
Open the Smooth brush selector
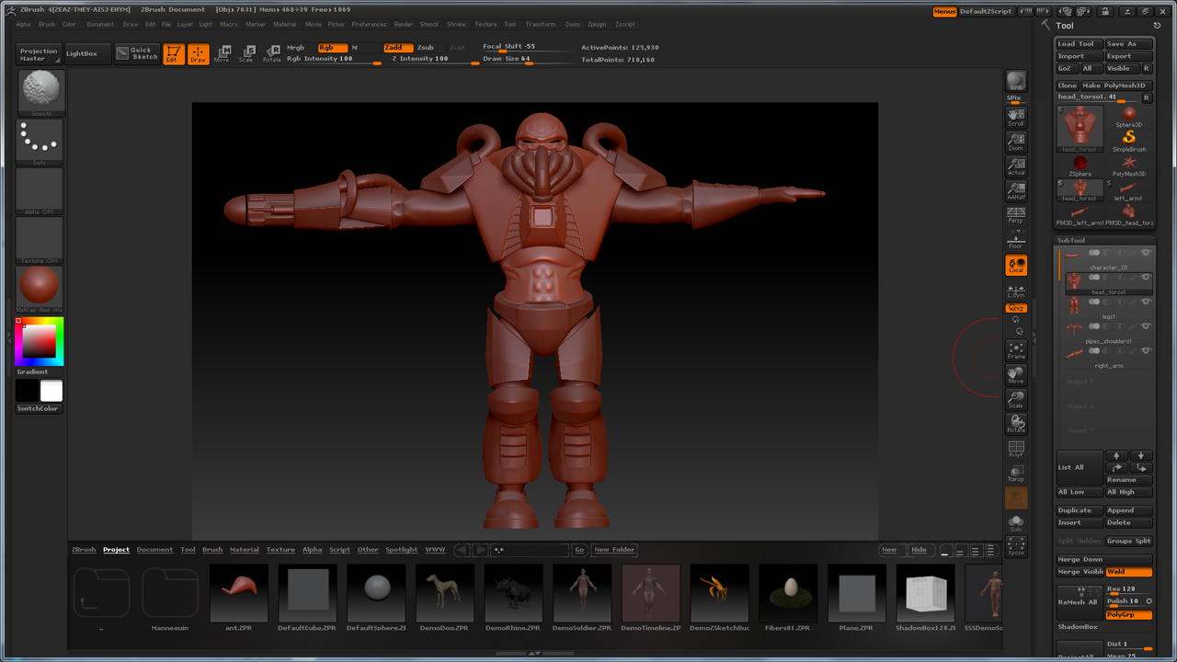pyautogui.click(x=41, y=94)
